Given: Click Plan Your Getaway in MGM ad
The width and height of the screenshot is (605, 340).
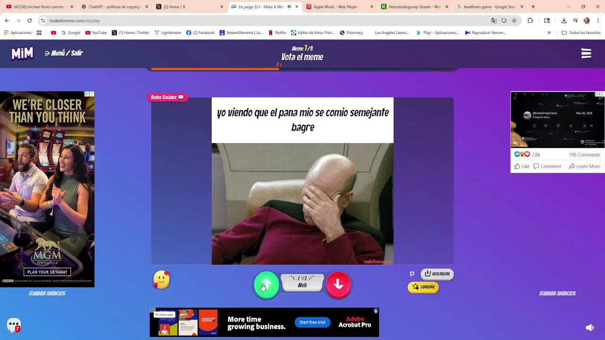Looking at the screenshot, I should click(47, 272).
